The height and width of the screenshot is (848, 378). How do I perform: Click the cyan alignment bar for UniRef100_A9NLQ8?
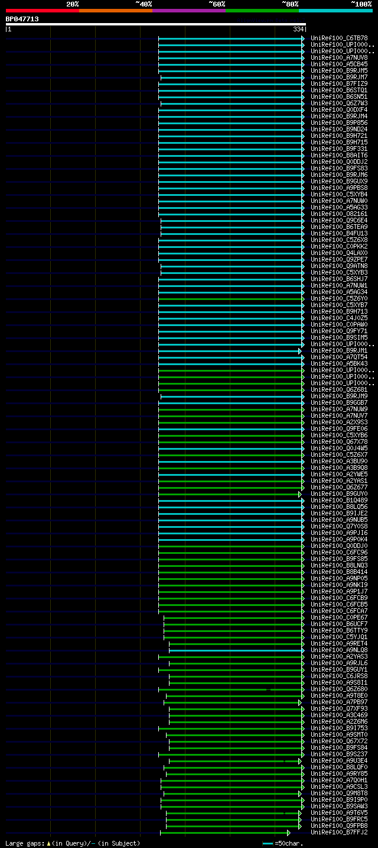(235, 650)
